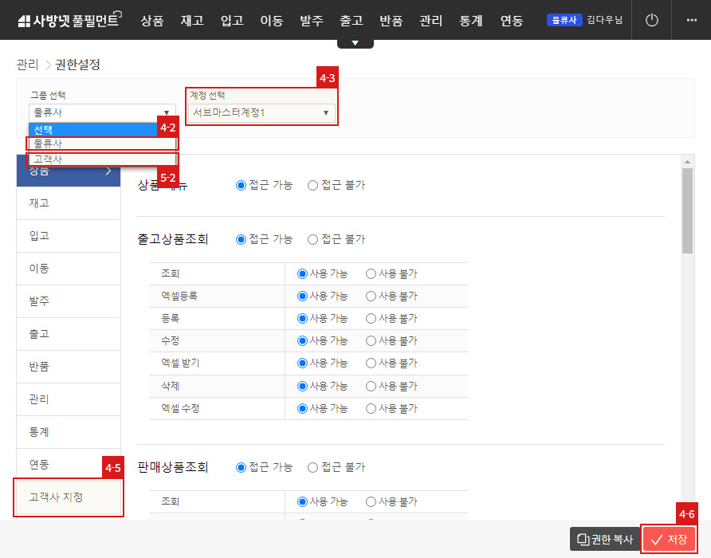This screenshot has height=558, width=711.
Task: Click the power logout icon
Action: point(651,21)
